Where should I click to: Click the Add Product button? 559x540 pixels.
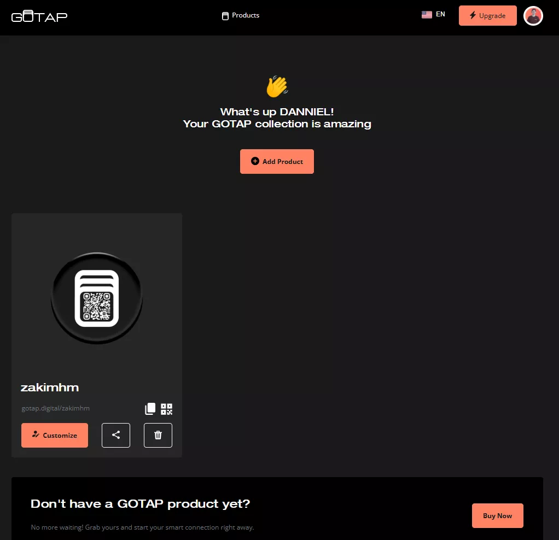click(x=277, y=161)
